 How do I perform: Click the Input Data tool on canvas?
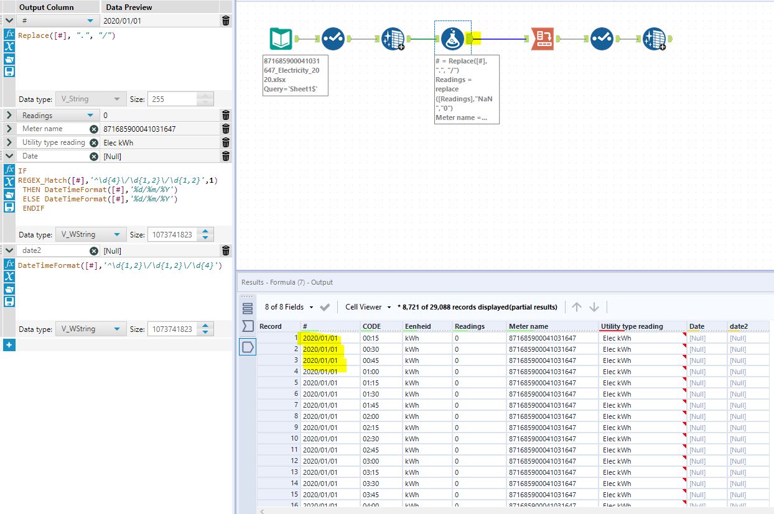[281, 39]
